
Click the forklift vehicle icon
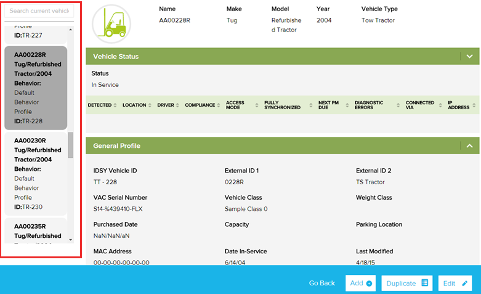coord(111,24)
